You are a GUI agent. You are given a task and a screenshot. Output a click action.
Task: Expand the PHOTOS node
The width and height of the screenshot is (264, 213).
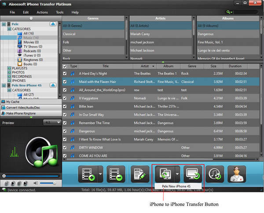[x=9, y=73]
